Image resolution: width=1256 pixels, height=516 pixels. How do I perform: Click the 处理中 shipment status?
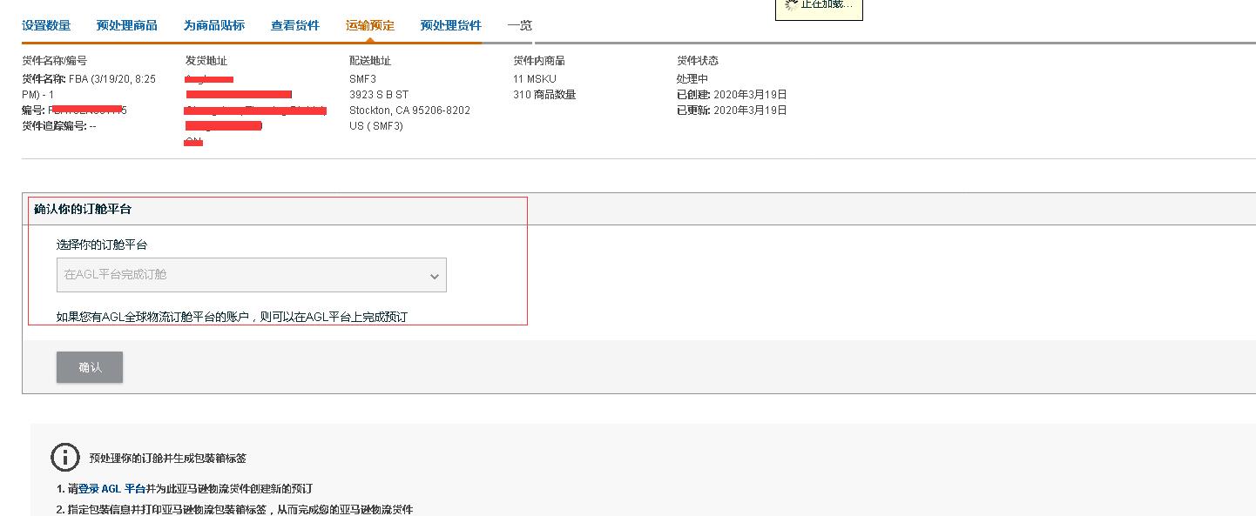(x=692, y=79)
